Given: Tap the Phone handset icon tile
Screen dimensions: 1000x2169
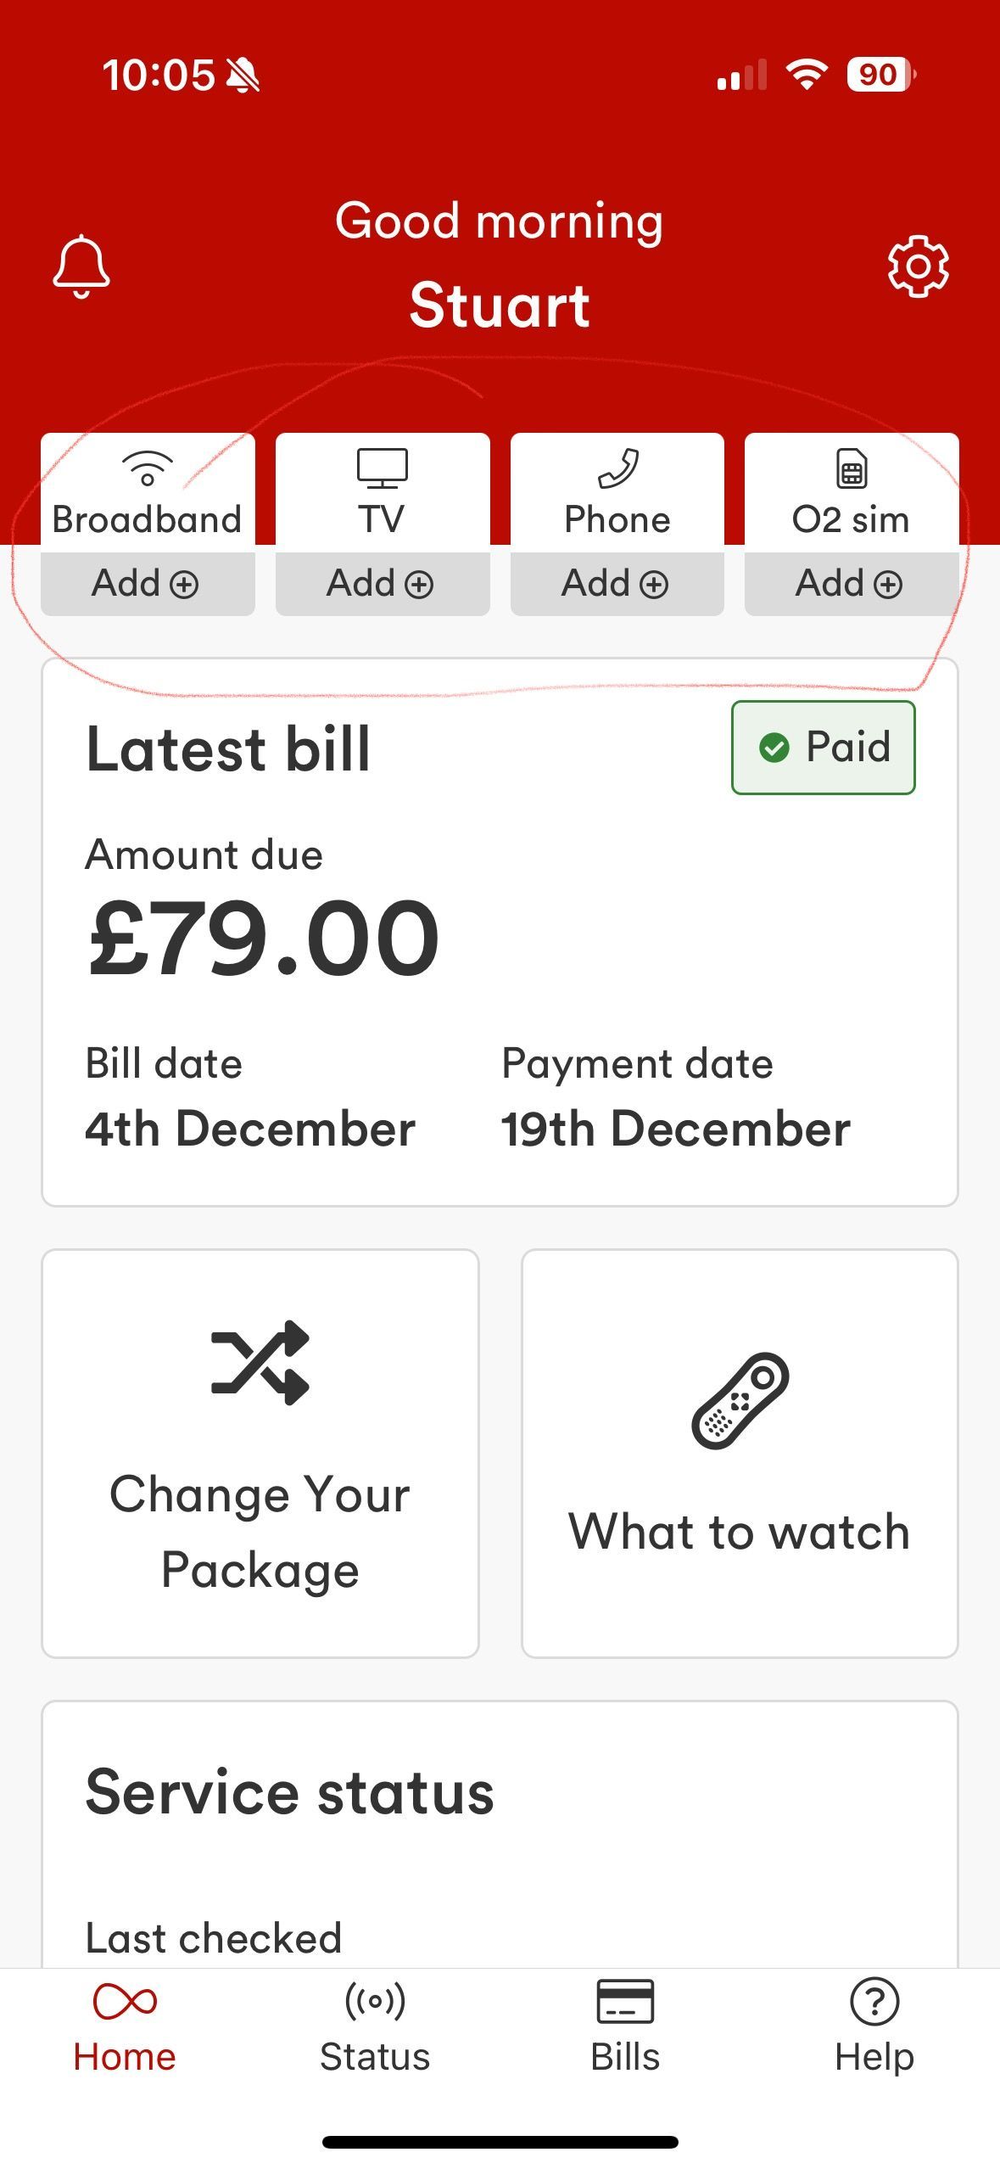Looking at the screenshot, I should [617, 490].
